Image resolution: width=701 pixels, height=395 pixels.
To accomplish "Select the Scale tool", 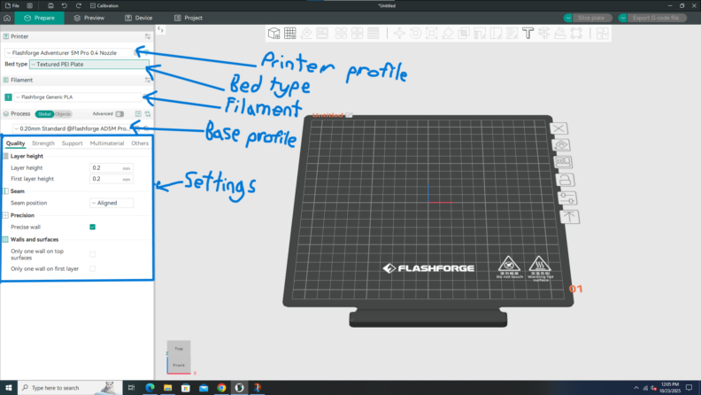I will tap(431, 33).
